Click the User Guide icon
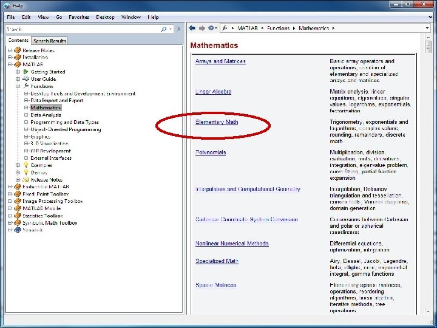This screenshot has width=437, height=328. (26, 79)
